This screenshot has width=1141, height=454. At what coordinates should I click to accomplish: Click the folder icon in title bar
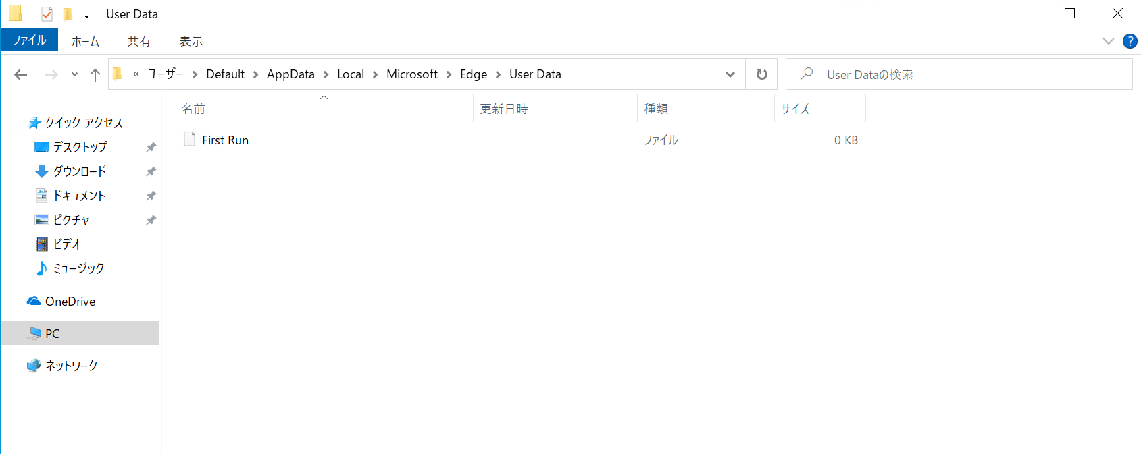pos(15,13)
